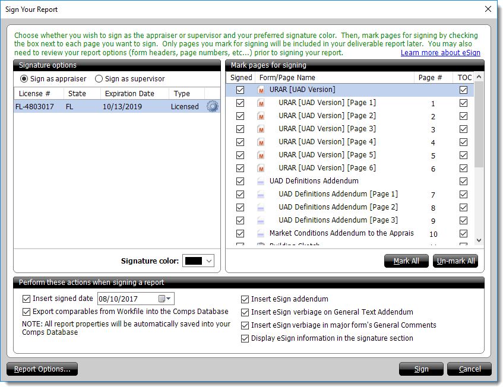Click the URAR [Page 4] page icon
Screen dimensions: 503x387
pyautogui.click(x=261, y=142)
